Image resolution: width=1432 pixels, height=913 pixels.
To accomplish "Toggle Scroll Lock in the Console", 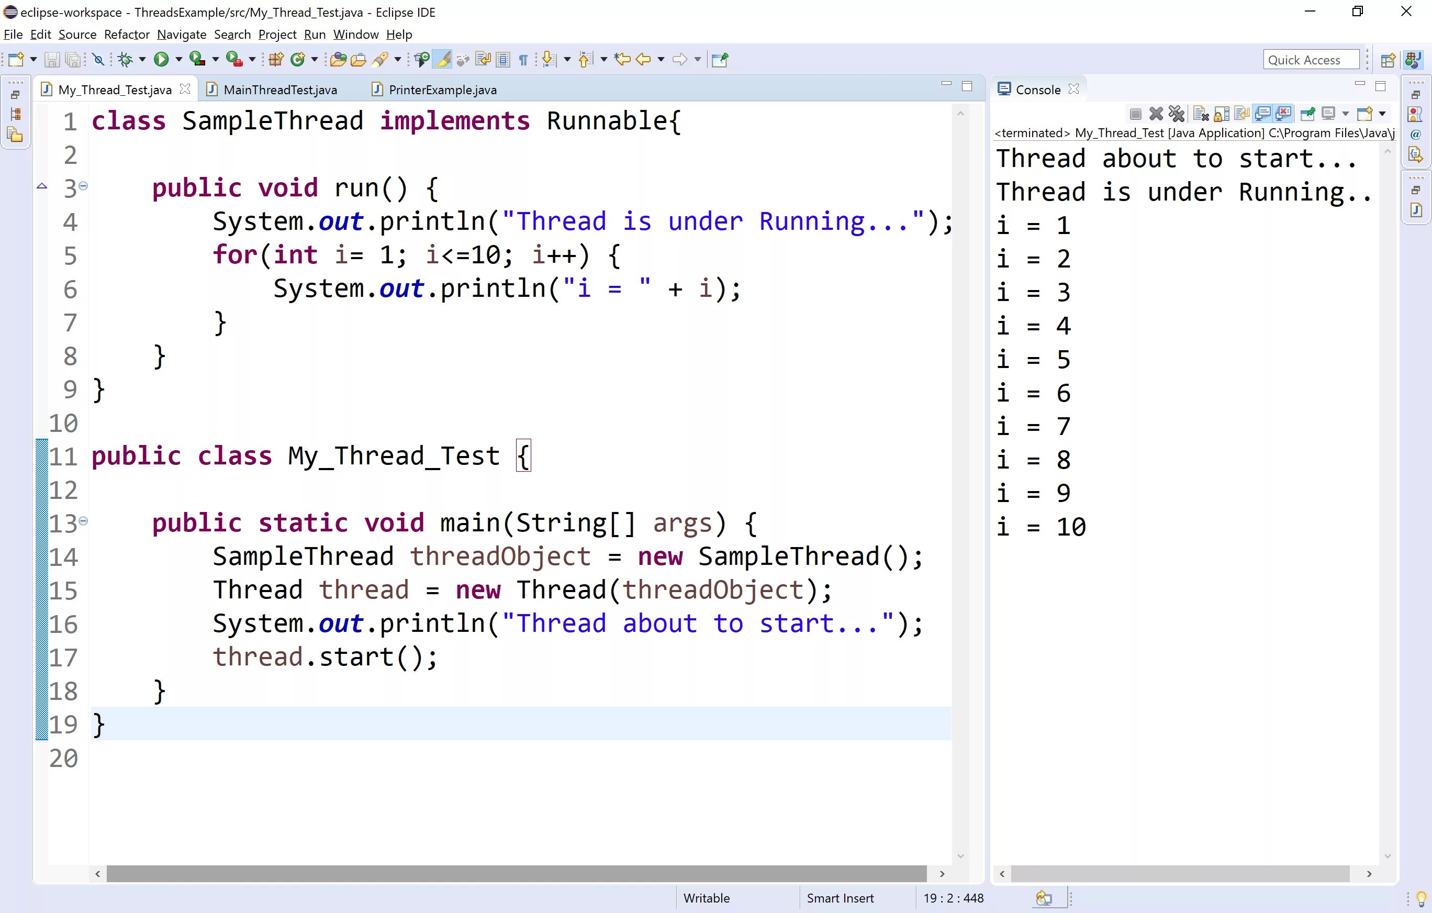I will (1222, 114).
